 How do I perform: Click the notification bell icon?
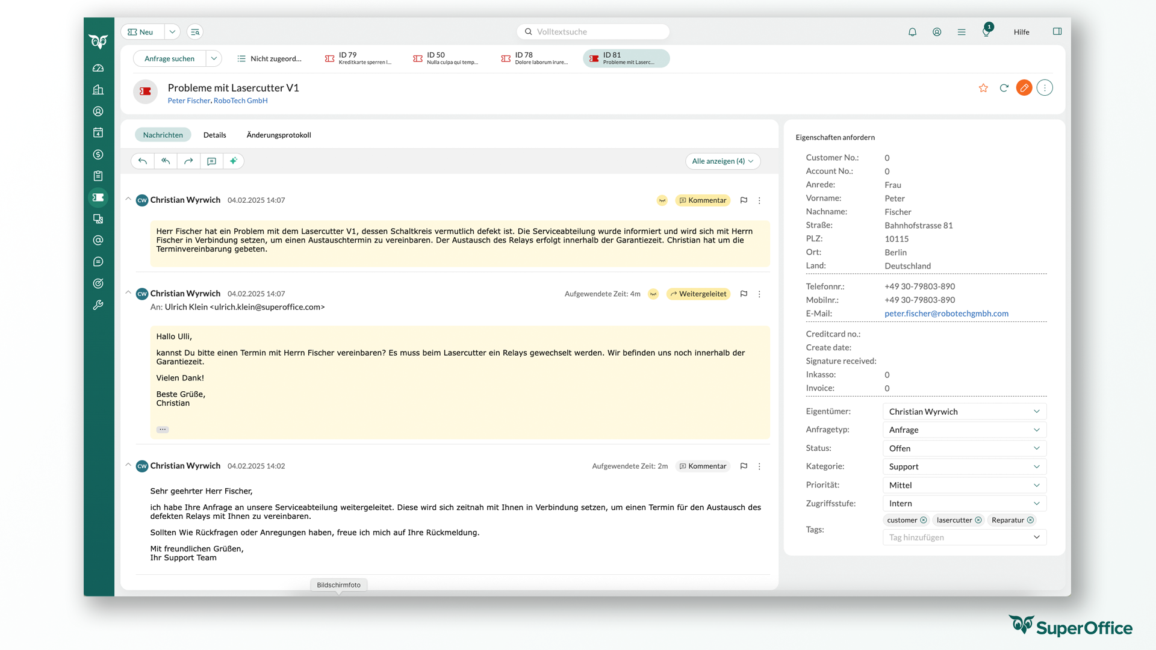pos(912,32)
